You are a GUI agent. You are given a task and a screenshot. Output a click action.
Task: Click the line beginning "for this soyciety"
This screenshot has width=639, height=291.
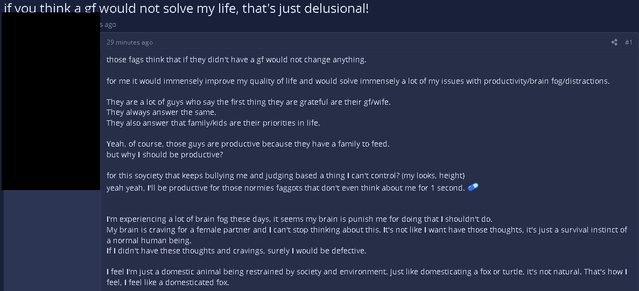click(x=285, y=176)
